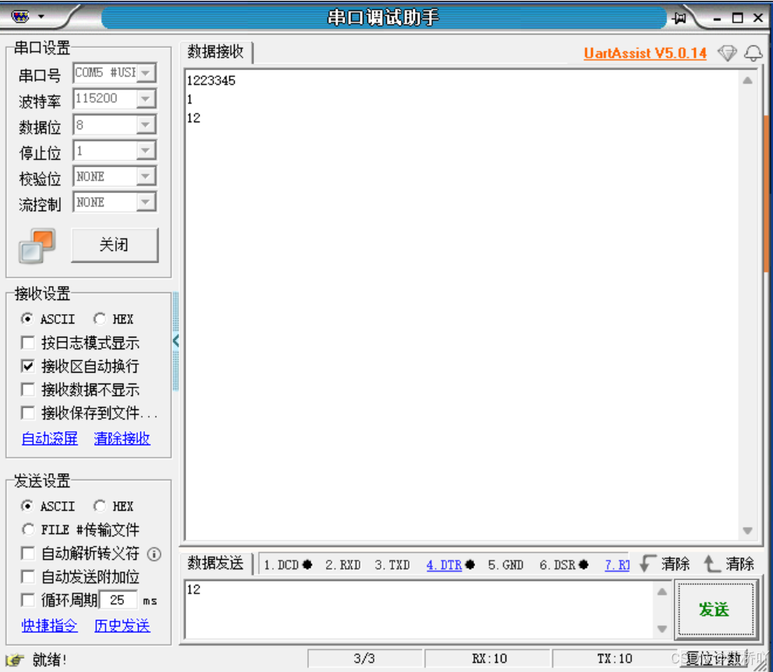Open the 快捷指令 link
The height and width of the screenshot is (672, 773).
pos(50,626)
